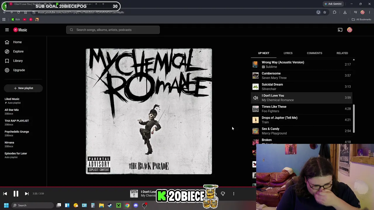The height and width of the screenshot is (210, 374).
Task: Select the playing I Don't Love You row
Action: point(302,98)
